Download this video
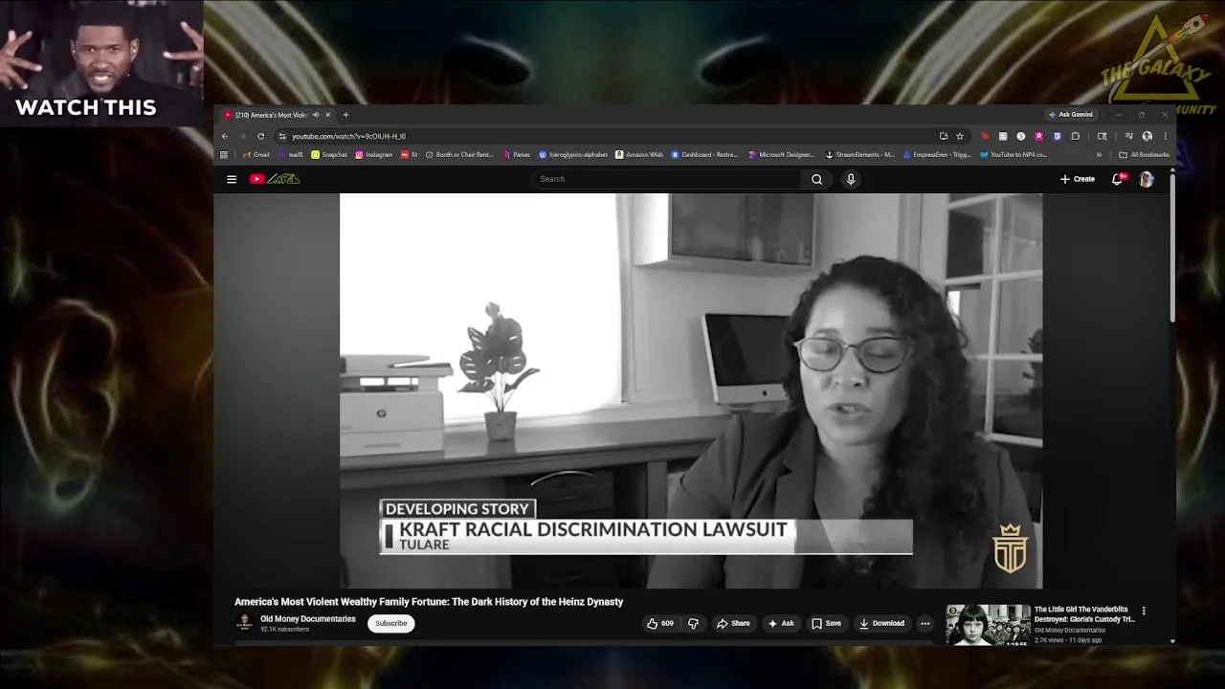 click(881, 623)
